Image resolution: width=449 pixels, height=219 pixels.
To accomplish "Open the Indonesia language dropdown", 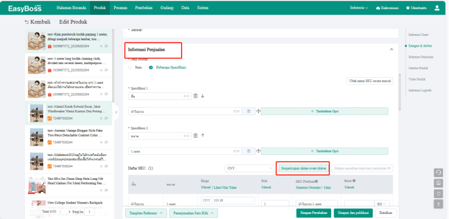I will (359, 8).
